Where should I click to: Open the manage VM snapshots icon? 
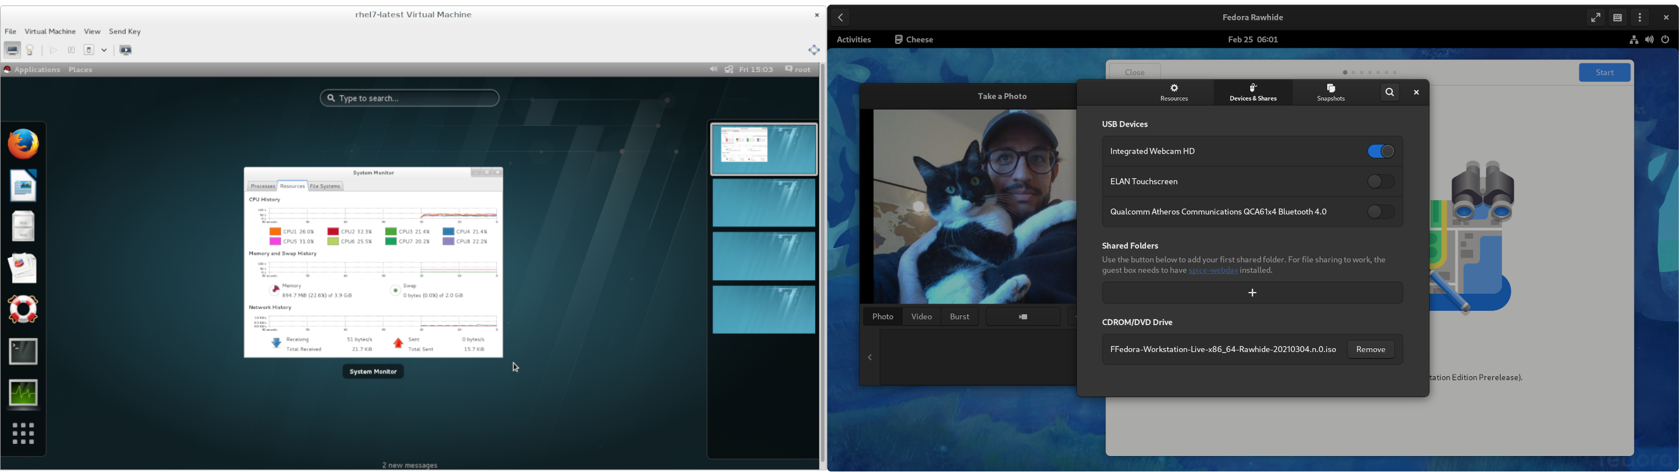coord(126,50)
